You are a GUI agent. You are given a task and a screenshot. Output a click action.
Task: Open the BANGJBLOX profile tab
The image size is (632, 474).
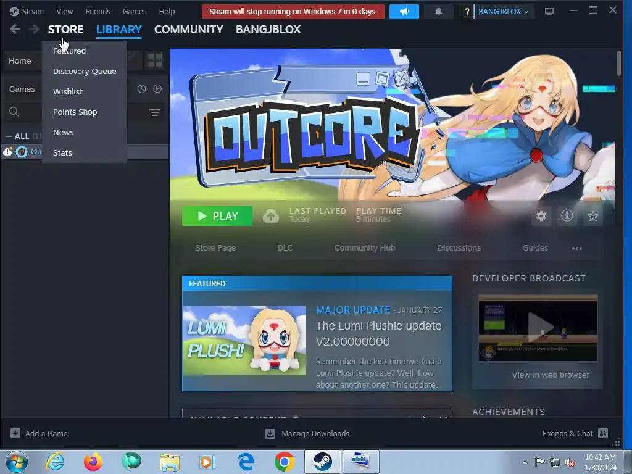coord(268,30)
